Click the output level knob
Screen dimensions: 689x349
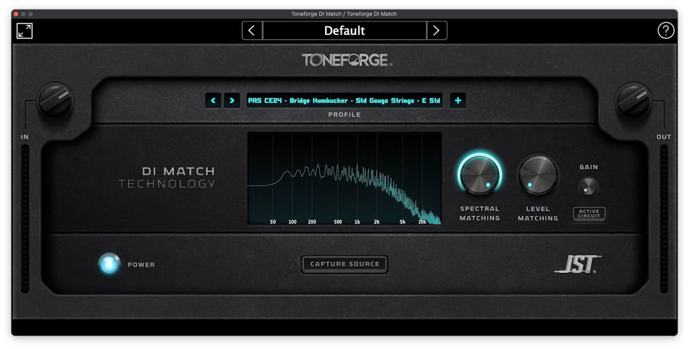click(633, 100)
